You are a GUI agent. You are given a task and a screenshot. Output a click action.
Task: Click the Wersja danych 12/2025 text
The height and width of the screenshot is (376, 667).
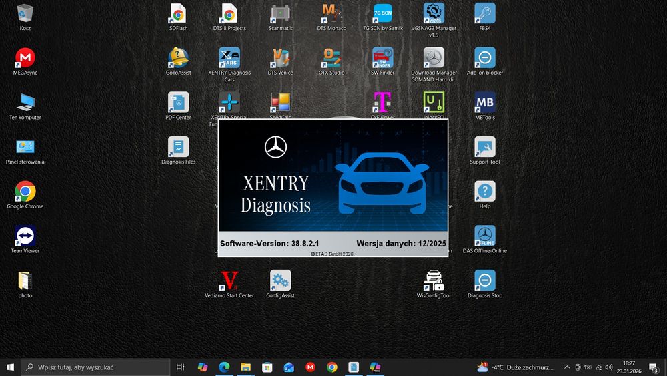(401, 244)
